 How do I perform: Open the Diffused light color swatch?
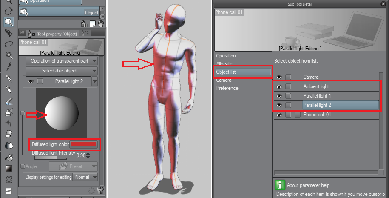pyautogui.click(x=83, y=144)
